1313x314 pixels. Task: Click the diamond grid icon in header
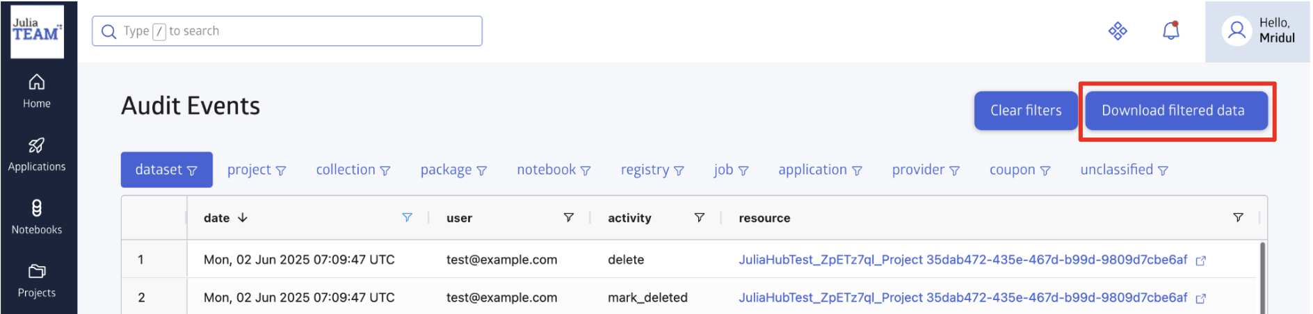coord(1118,31)
